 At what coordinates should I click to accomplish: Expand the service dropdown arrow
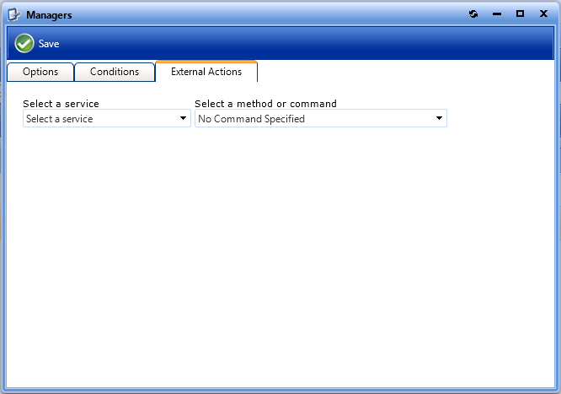184,119
